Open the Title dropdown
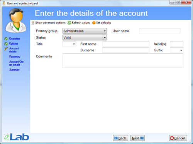Image resolution: width=193 pixels, height=144 pixels. [x=69, y=44]
